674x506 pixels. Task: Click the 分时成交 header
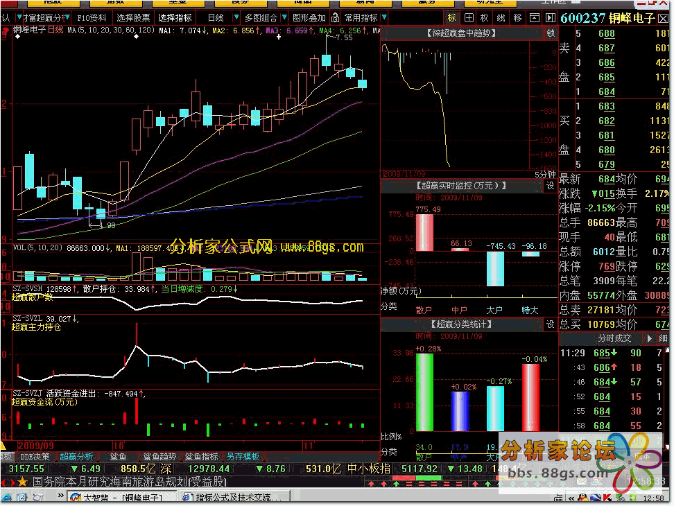pyautogui.click(x=614, y=338)
